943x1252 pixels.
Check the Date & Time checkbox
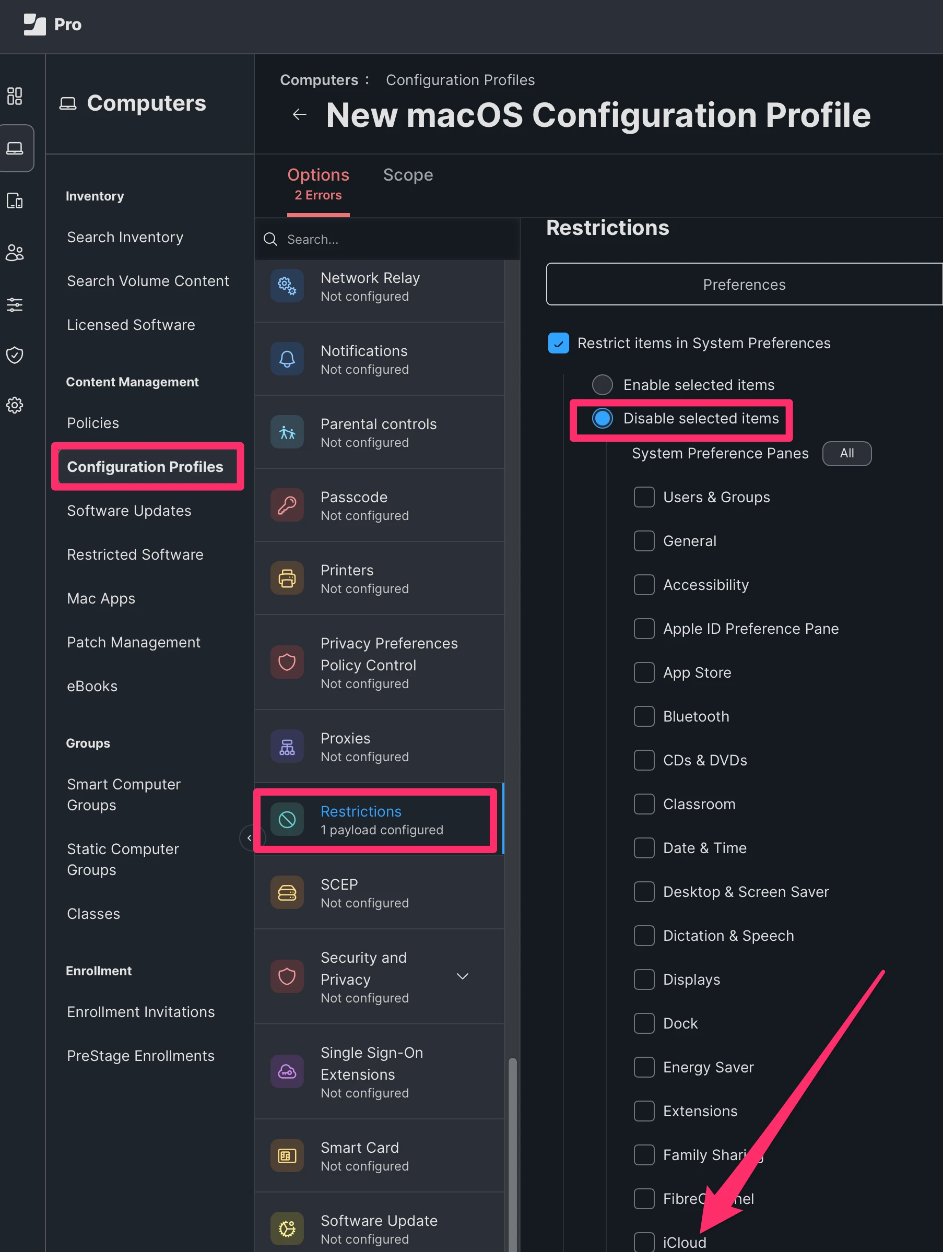[644, 848]
